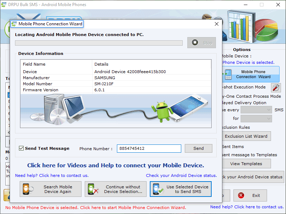Click the main window 'Need help' contact link
Image resolution: width=286 pixels, height=214 pixels.
247,207
